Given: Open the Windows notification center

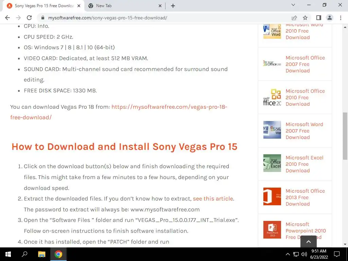Looking at the screenshot, I should [337, 254].
